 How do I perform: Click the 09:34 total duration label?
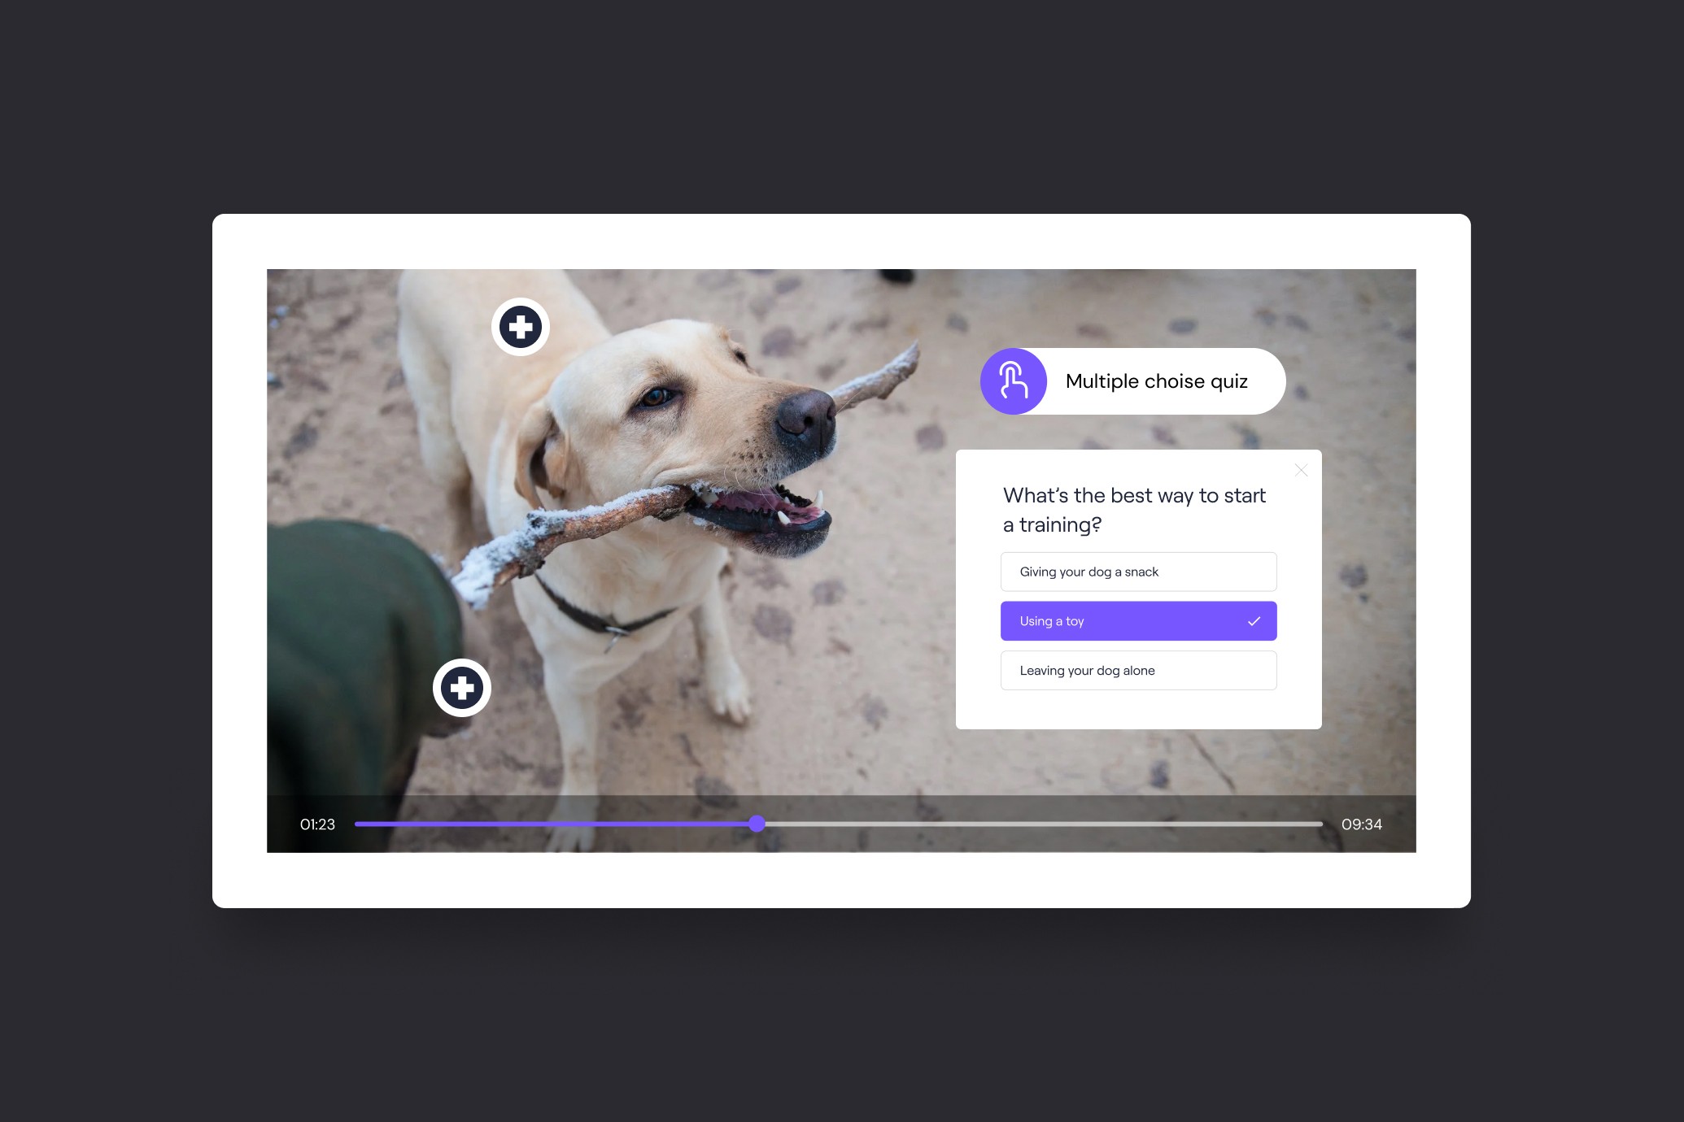(x=1361, y=824)
